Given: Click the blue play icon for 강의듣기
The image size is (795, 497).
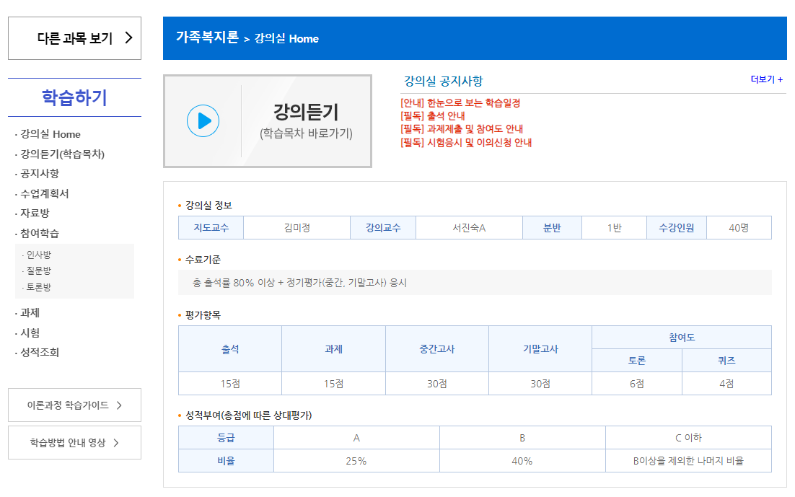Looking at the screenshot, I should click(203, 121).
